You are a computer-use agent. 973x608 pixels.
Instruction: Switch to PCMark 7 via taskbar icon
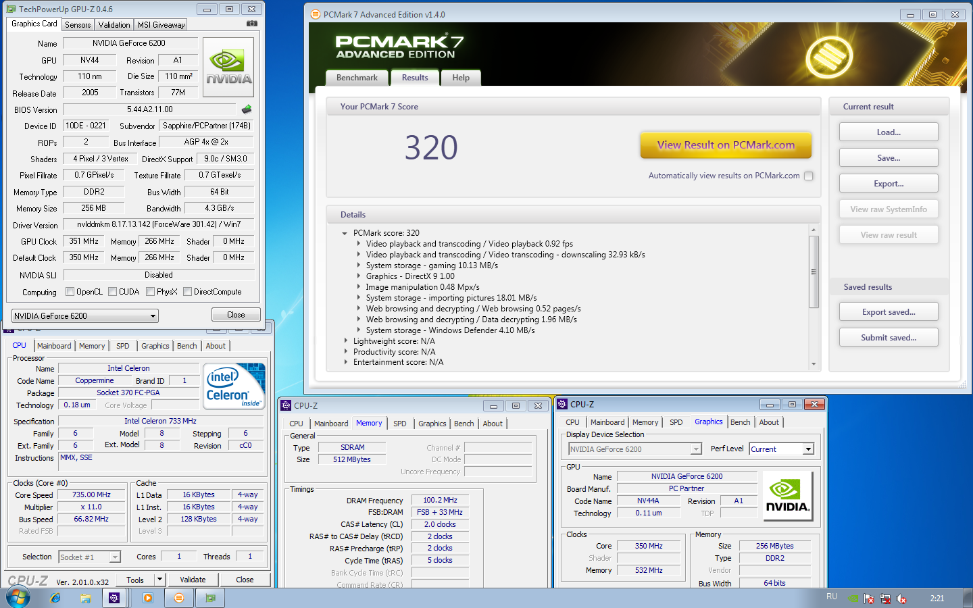(x=179, y=598)
